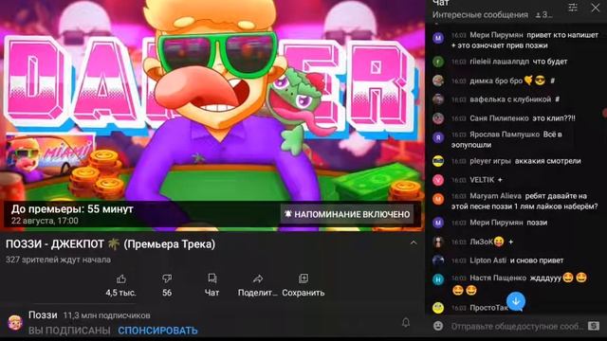
Task: Click 'До премьеры: 55 минут' text
Action: click(x=72, y=209)
